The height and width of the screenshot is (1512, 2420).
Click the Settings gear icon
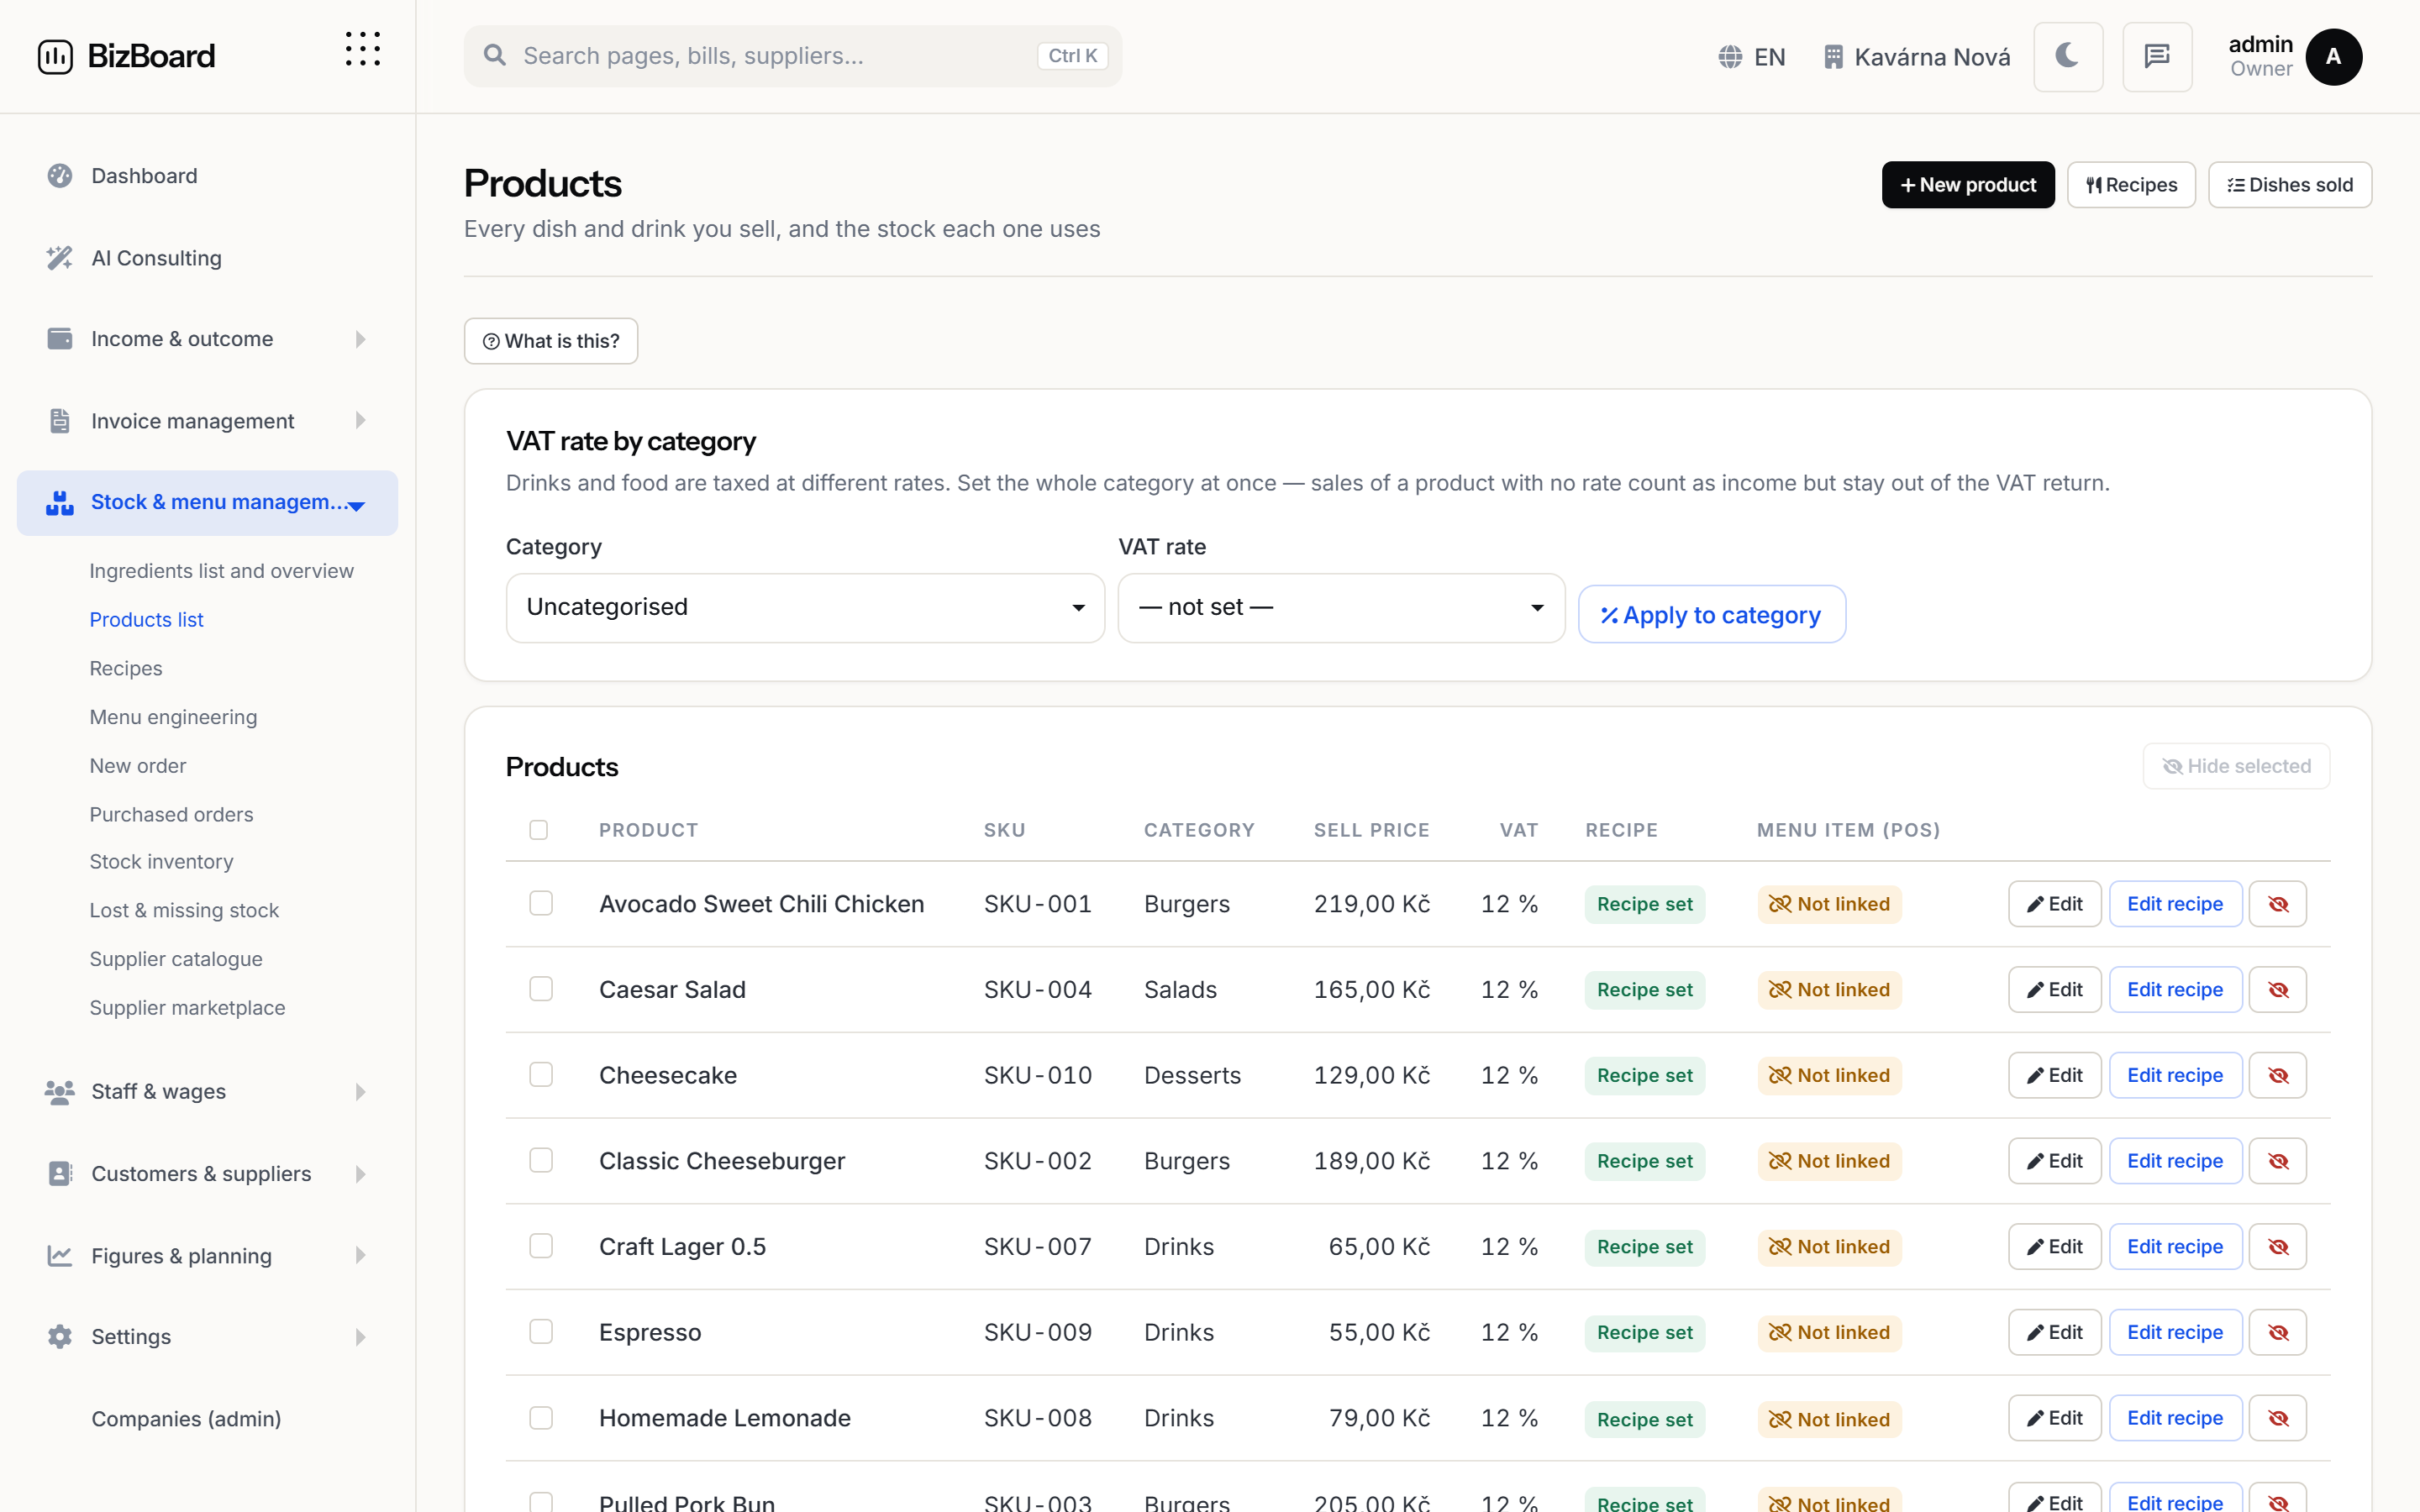coord(60,1337)
